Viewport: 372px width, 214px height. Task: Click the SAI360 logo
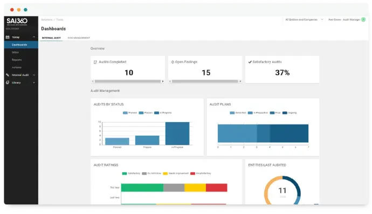17,21
